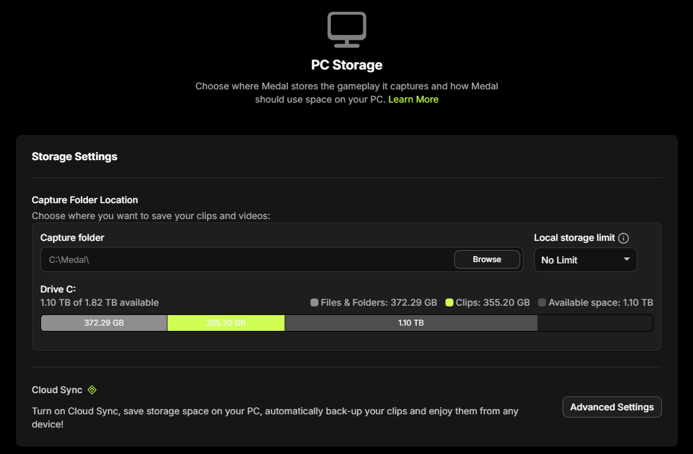693x454 pixels.
Task: Click the Local storage limit label
Action: click(x=574, y=238)
